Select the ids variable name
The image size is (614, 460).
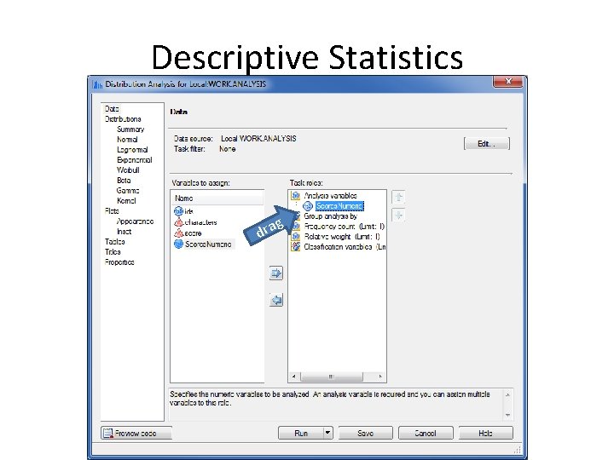coord(188,211)
